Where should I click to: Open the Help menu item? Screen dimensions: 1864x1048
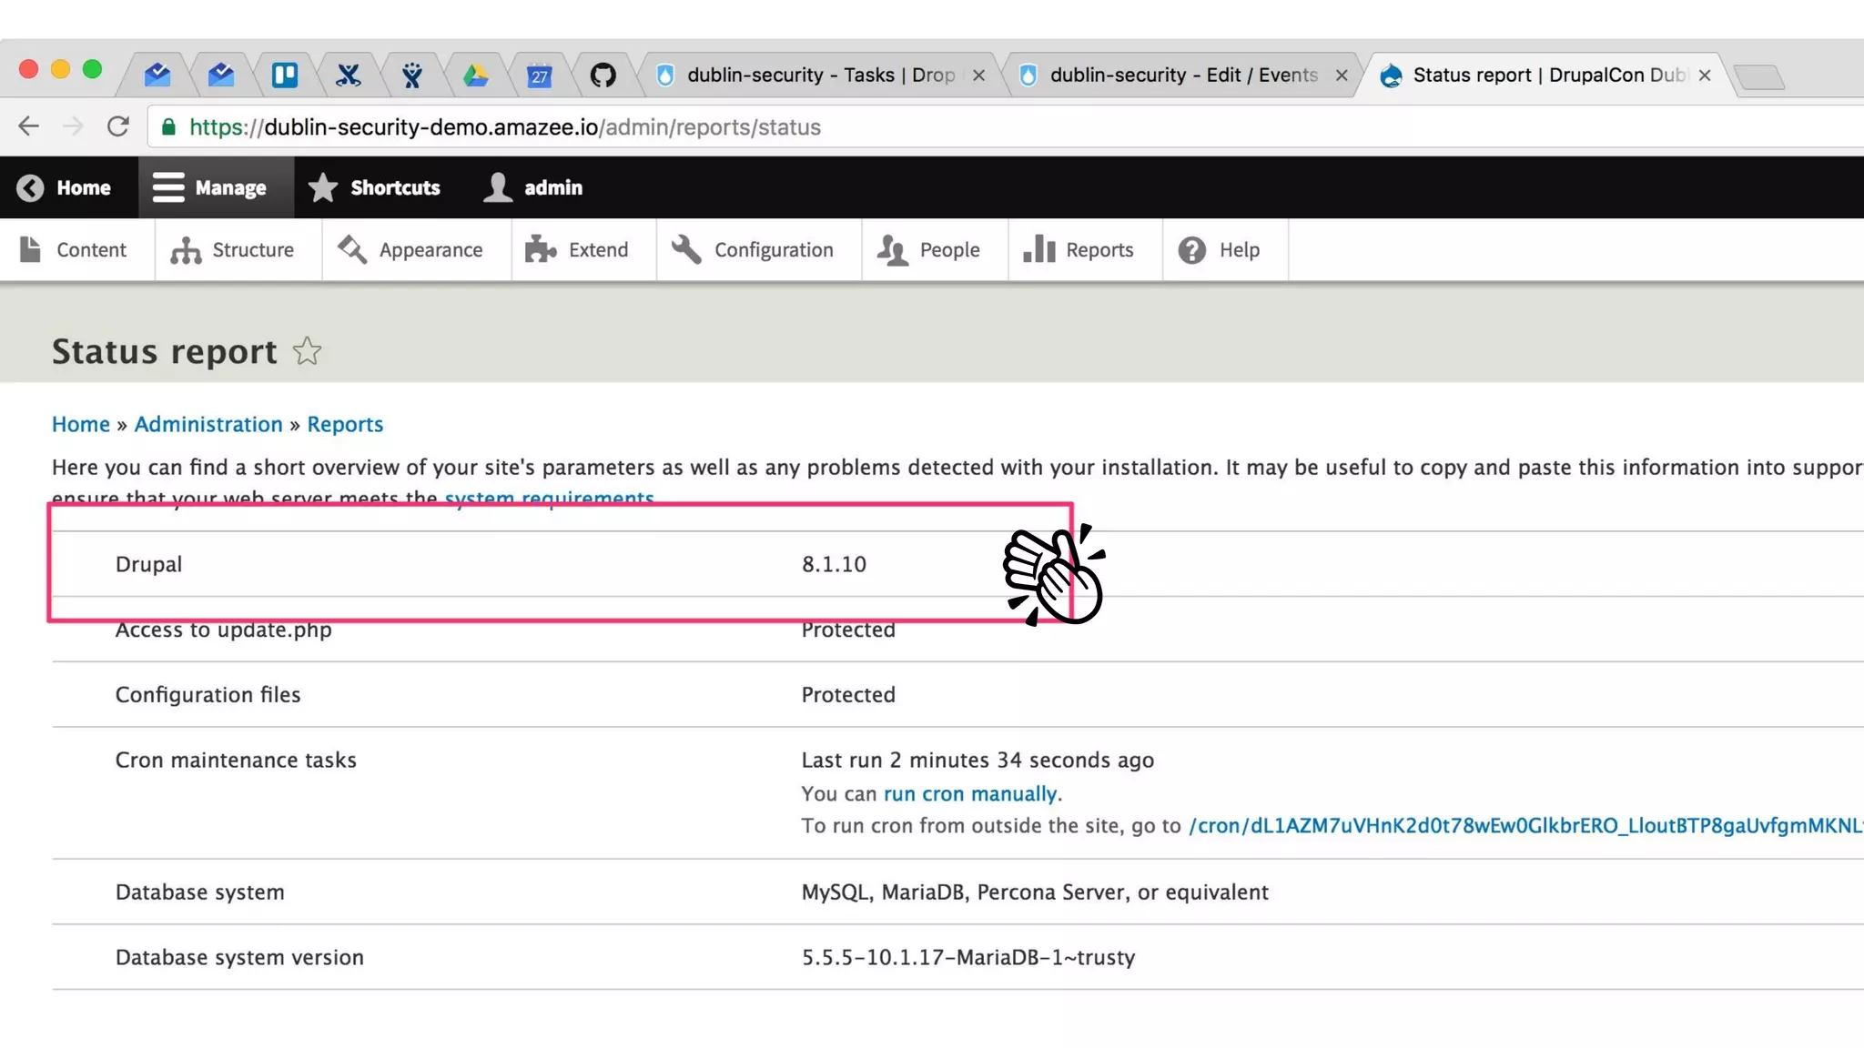[1220, 250]
